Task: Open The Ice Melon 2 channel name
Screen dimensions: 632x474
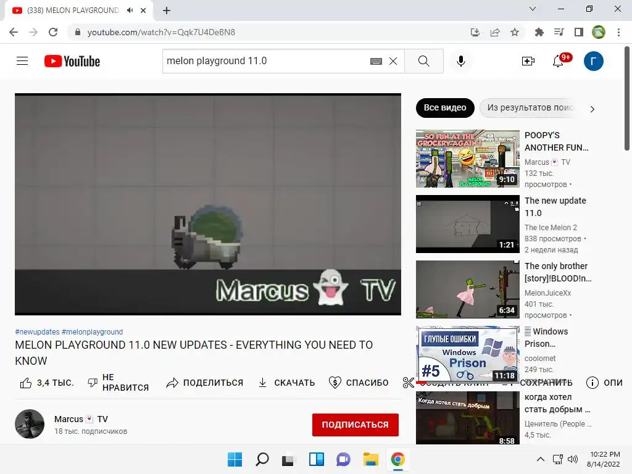Action: (x=551, y=228)
